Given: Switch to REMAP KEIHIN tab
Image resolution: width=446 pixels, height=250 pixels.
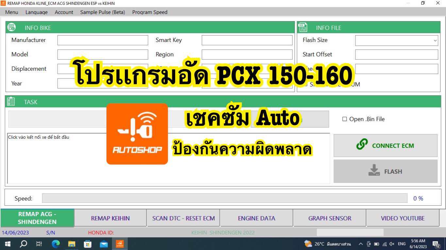Looking at the screenshot, I should click(x=110, y=218).
